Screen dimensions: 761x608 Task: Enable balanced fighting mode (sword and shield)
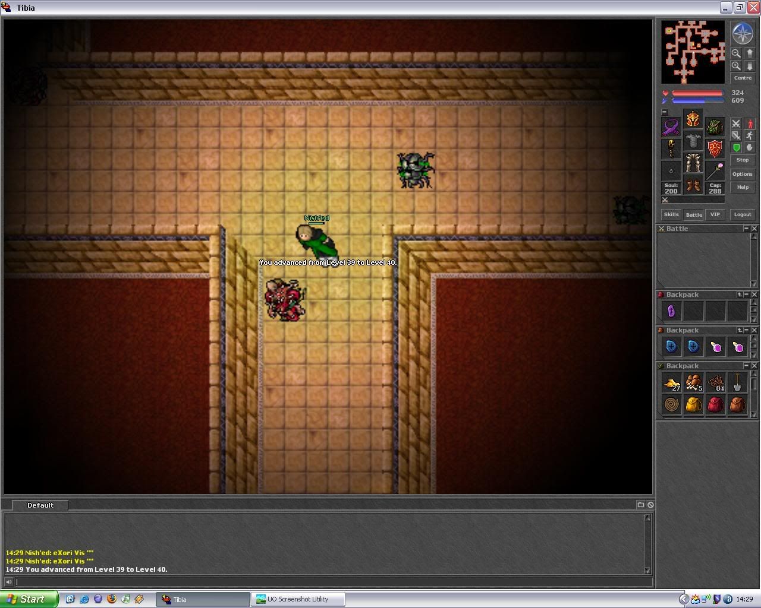coord(736,135)
